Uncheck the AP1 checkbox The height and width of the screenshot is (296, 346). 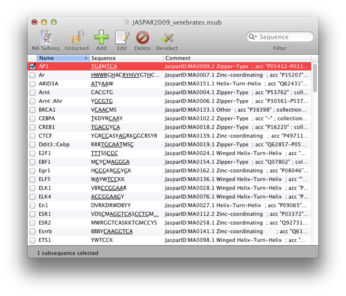32,66
